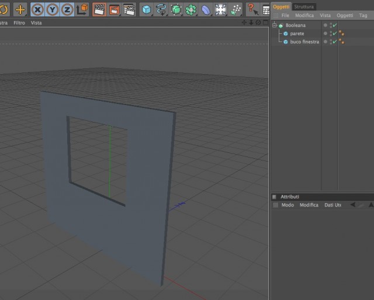Add a cube primitive object
374x300 pixels.
[146, 9]
